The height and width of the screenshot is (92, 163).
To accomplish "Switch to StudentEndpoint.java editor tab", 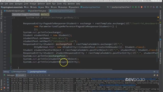I will (15, 11).
